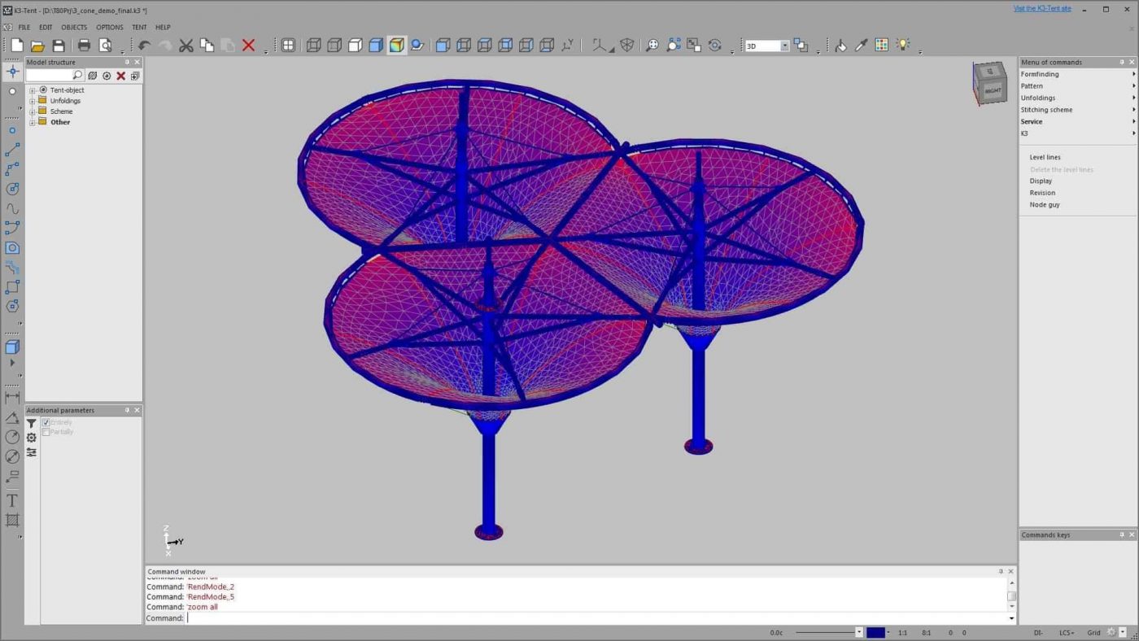Click the light bulb lighting icon
The height and width of the screenshot is (641, 1139).
point(902,46)
